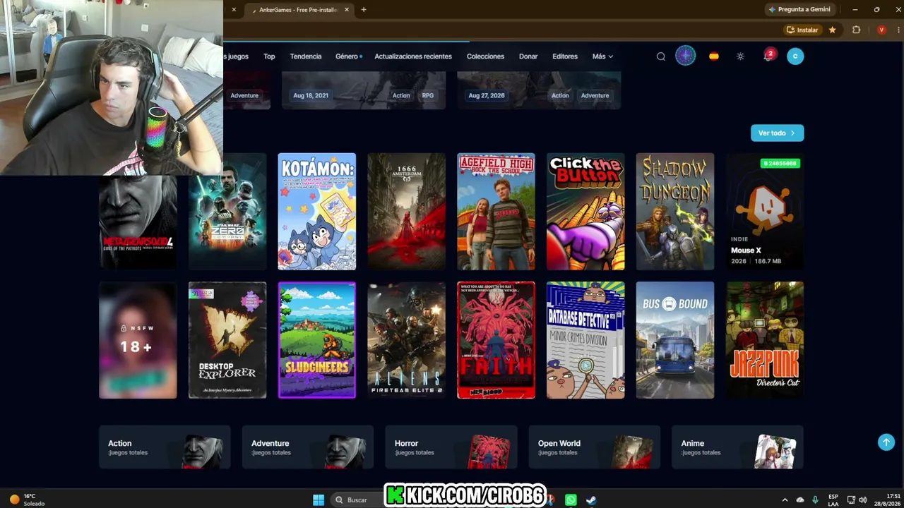Open the weather widget showing 16°C

pos(27,500)
